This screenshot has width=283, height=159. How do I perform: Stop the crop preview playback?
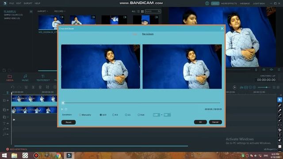[66, 109]
